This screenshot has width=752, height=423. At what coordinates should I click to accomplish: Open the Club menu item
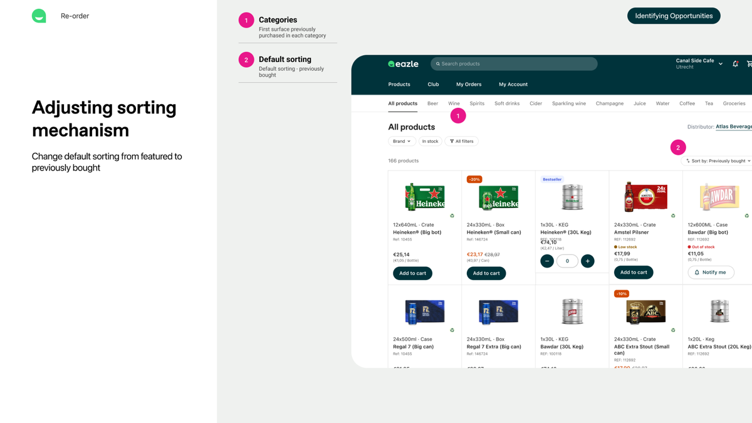[x=433, y=85]
